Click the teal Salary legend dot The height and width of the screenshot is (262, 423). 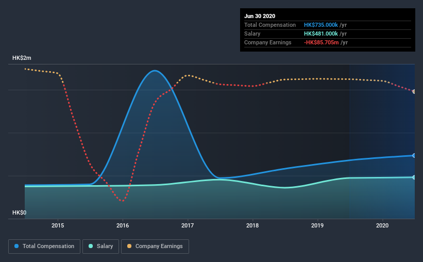click(91, 246)
